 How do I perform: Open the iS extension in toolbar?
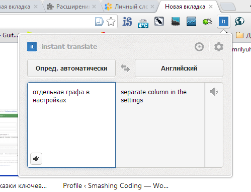[x=127, y=22]
